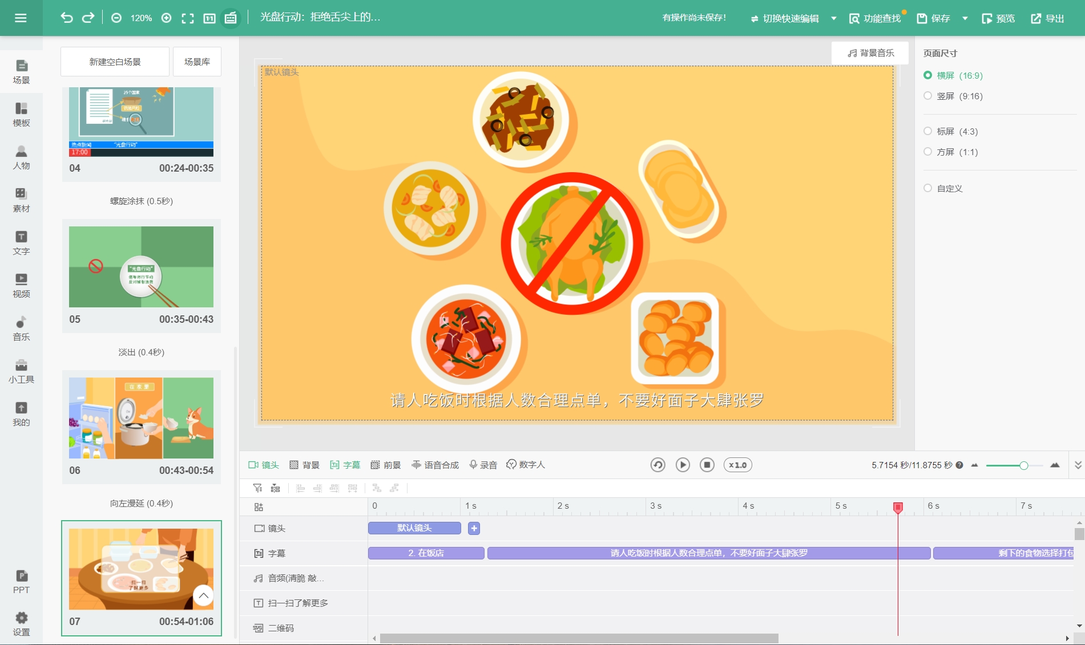Switch to the 字幕 timeline tab
Viewport: 1085px width, 645px height.
point(345,465)
